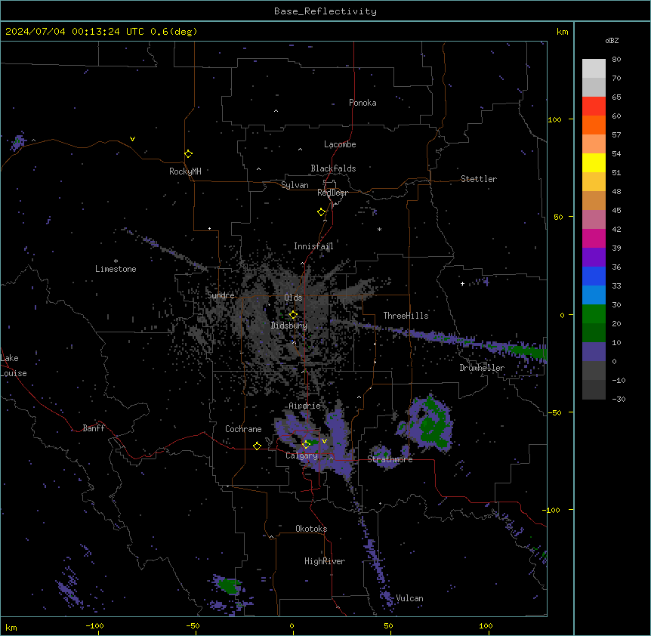Select the magenta 39-42 dBZ legend color
The width and height of the screenshot is (651, 636).
coord(594,238)
